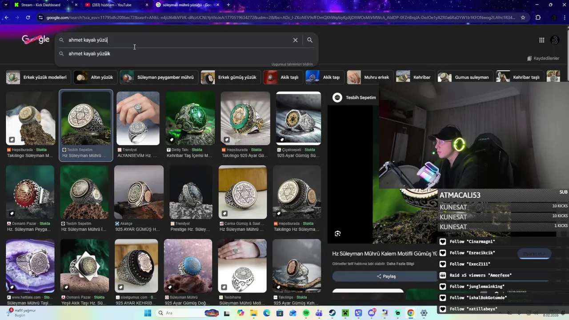Open the site info icon in address bar
The height and width of the screenshot is (320, 569).
click(x=41, y=17)
